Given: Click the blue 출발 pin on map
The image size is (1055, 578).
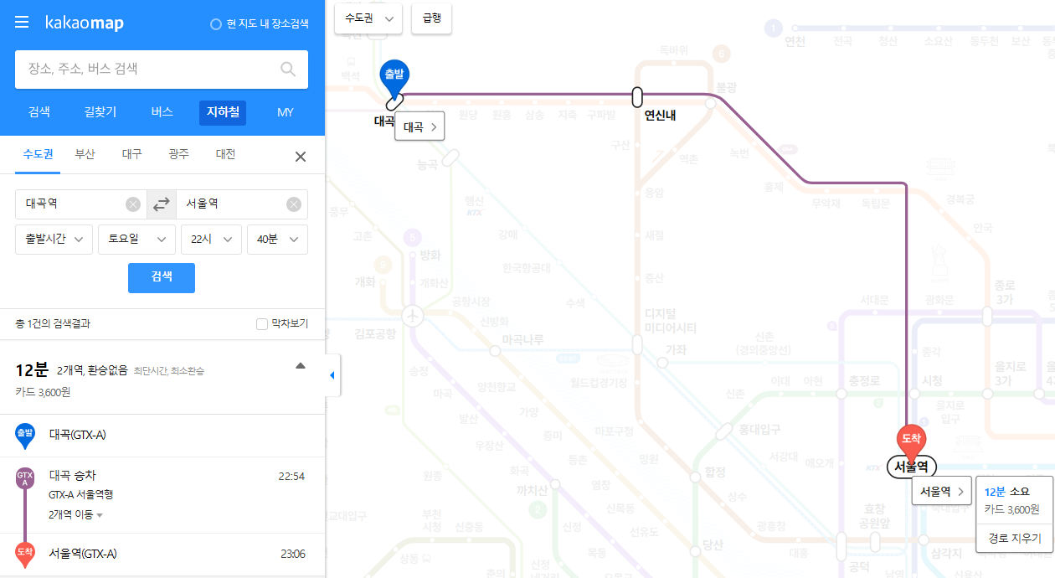Looking at the screenshot, I should 394,78.
